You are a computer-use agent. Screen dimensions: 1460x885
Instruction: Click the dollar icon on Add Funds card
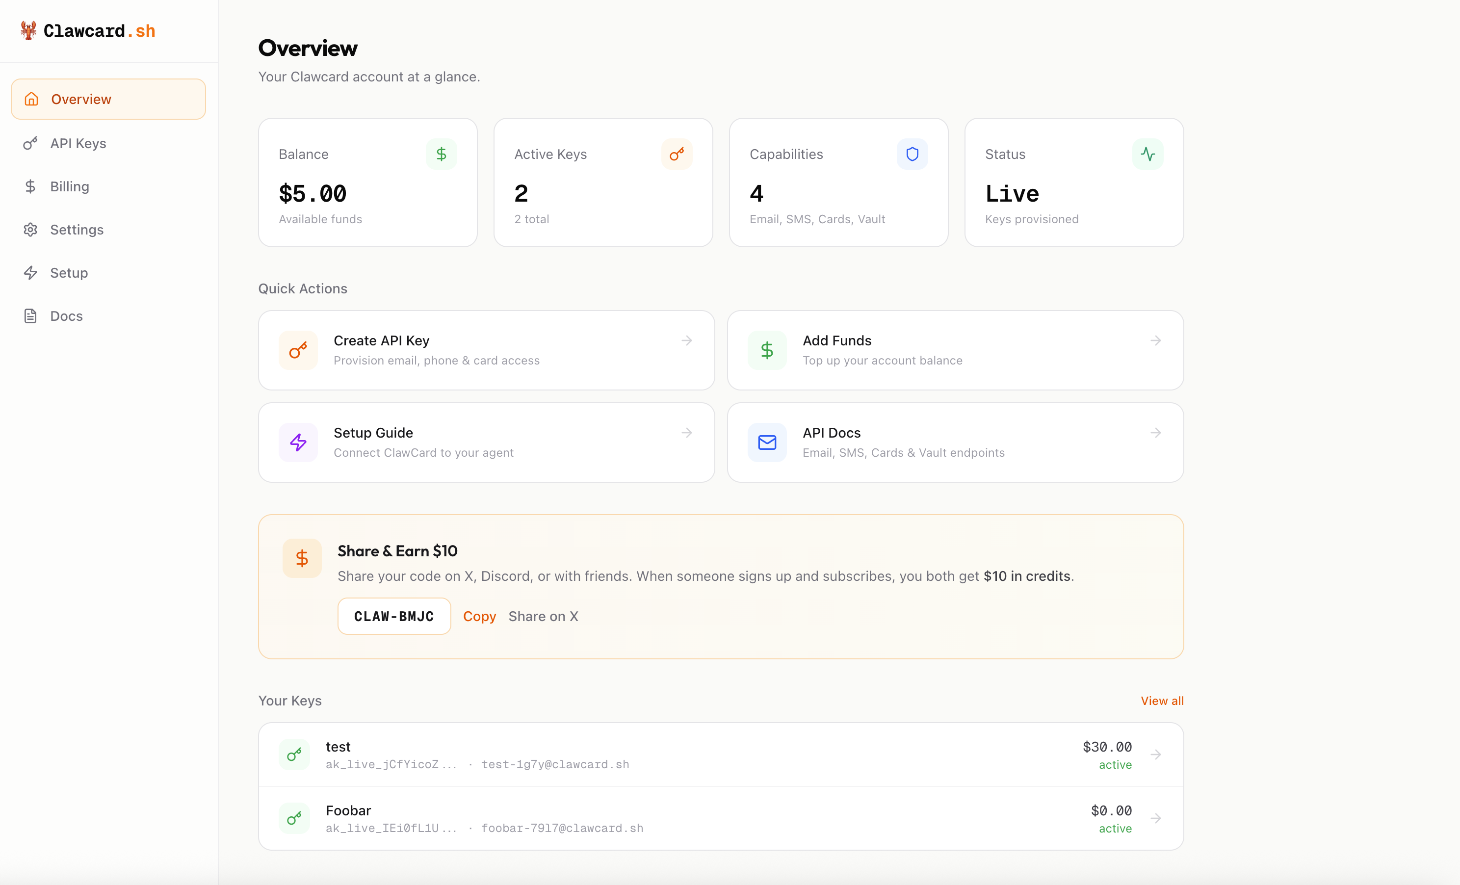pos(767,349)
